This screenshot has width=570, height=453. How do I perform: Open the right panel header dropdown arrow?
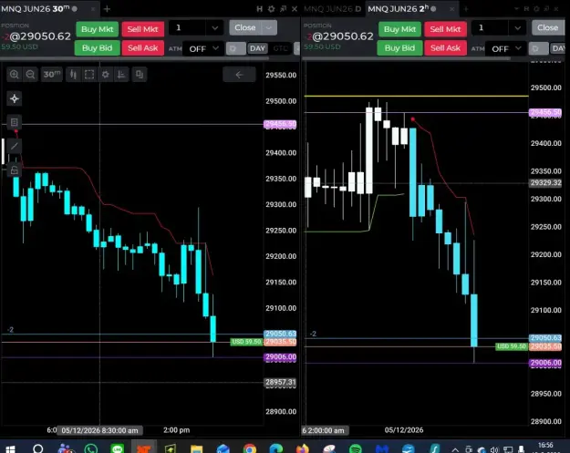(516, 9)
